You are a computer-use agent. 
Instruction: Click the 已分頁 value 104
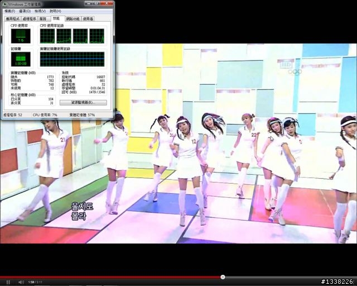tap(51, 99)
